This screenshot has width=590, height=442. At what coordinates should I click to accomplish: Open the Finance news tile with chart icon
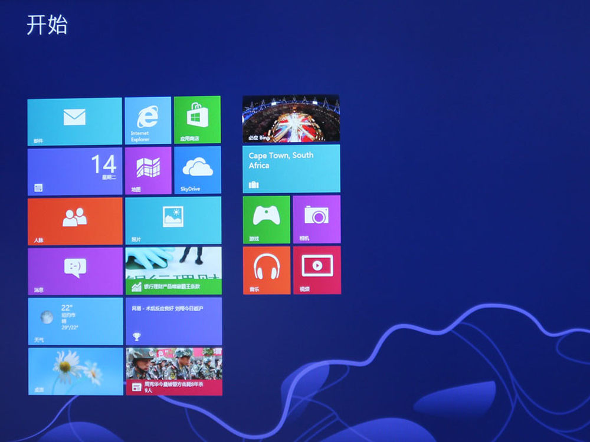click(x=173, y=271)
